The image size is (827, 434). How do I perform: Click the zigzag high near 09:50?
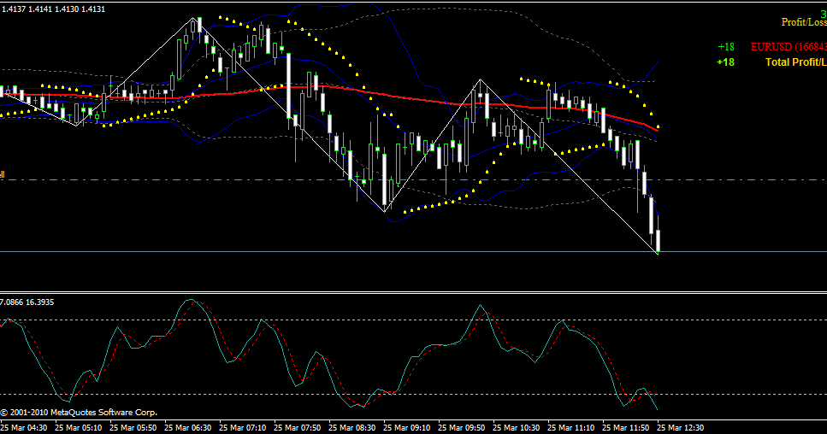(480, 80)
